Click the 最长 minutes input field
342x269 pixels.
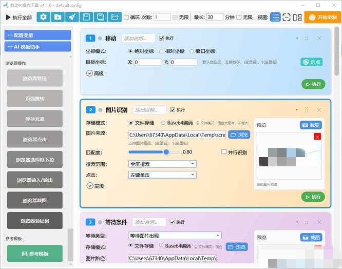pos(215,17)
